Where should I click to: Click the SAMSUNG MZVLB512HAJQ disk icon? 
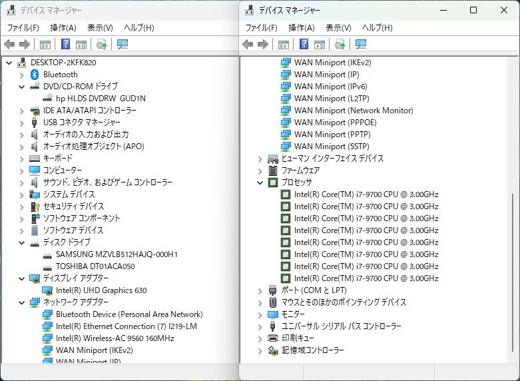point(47,256)
